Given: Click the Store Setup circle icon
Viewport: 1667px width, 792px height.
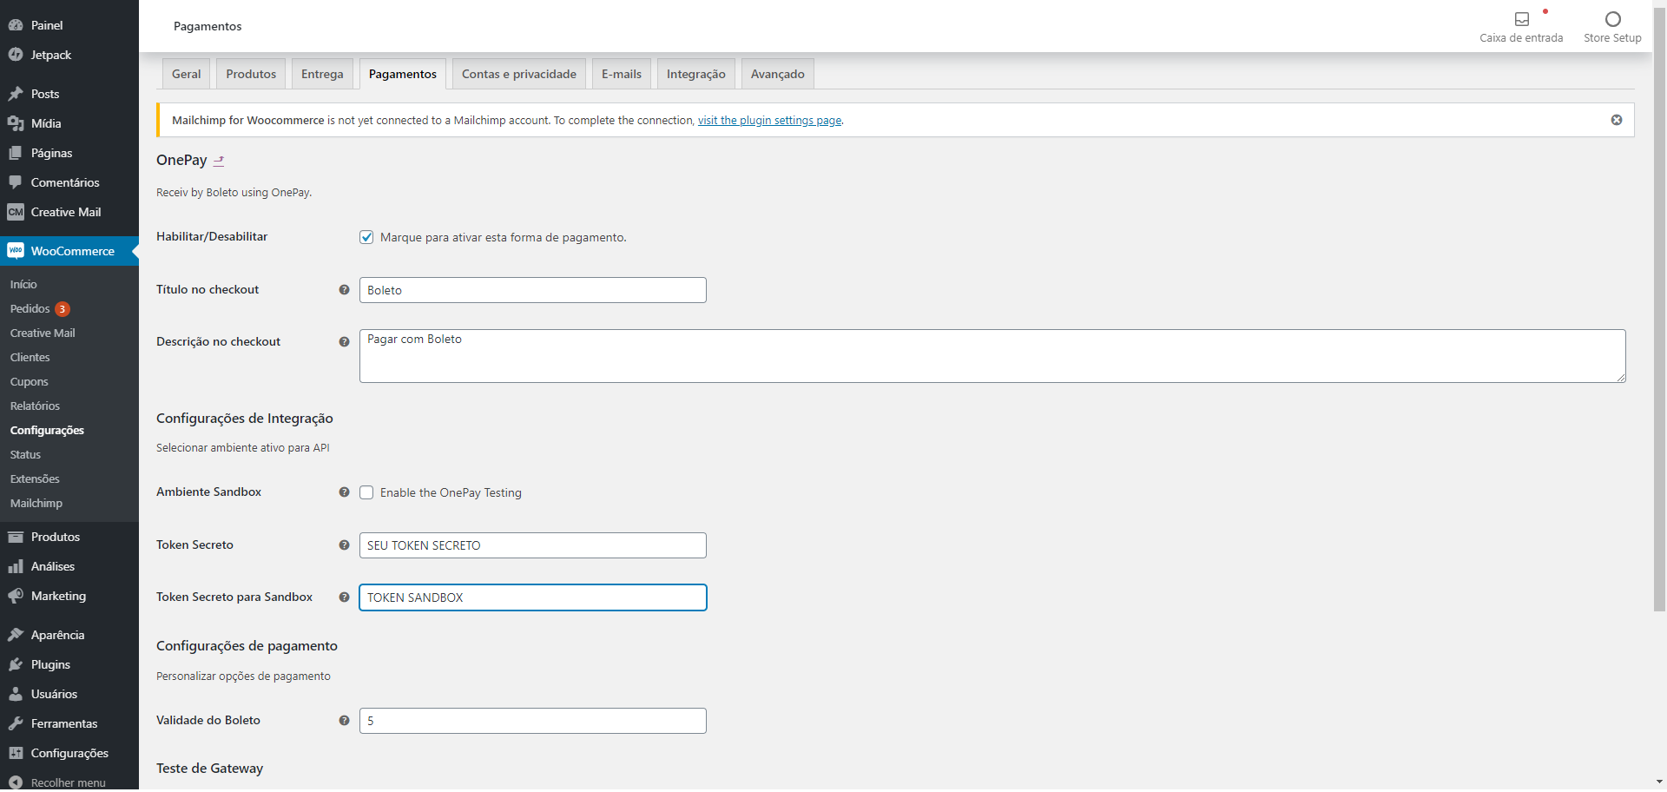Looking at the screenshot, I should tap(1613, 19).
